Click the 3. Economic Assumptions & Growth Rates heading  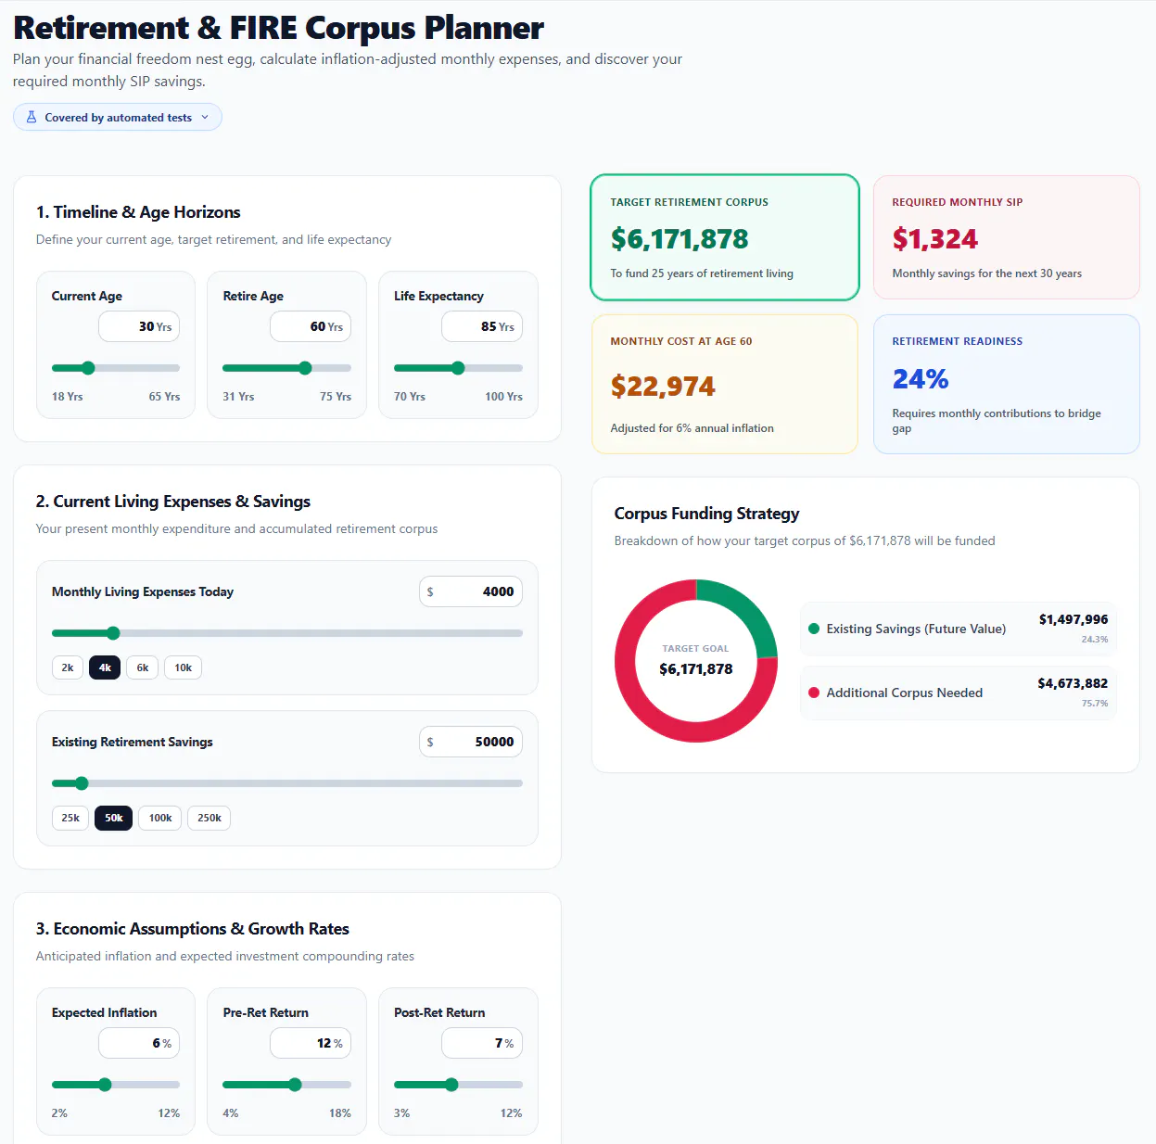(x=193, y=929)
